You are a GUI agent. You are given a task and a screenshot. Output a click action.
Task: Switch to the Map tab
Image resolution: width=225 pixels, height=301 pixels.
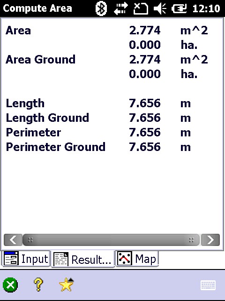[x=137, y=259]
